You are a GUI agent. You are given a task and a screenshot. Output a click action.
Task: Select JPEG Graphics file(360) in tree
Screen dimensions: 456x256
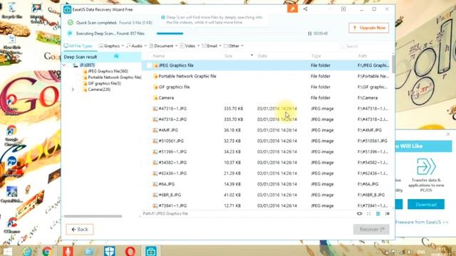[x=108, y=71]
